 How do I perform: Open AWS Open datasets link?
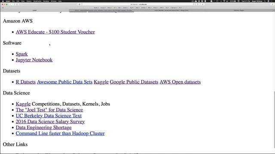(x=180, y=82)
